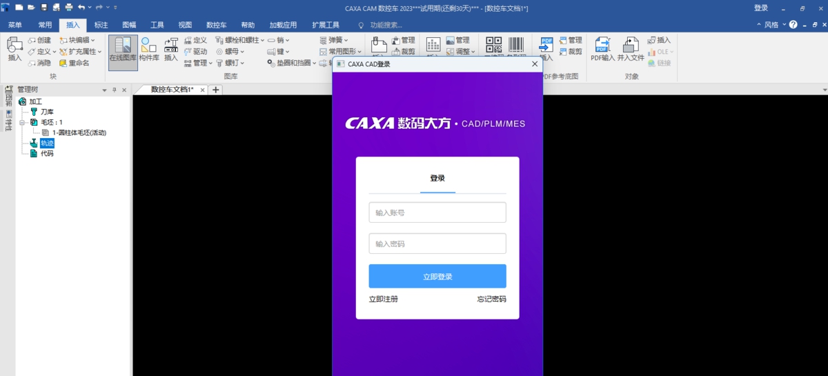Switch to the 常用 ribbon tab
Screen dimensions: 828x376
[x=45, y=25]
